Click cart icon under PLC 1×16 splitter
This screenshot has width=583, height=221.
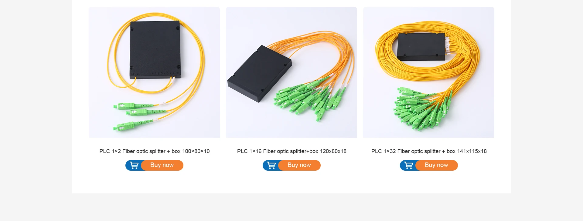click(x=271, y=165)
